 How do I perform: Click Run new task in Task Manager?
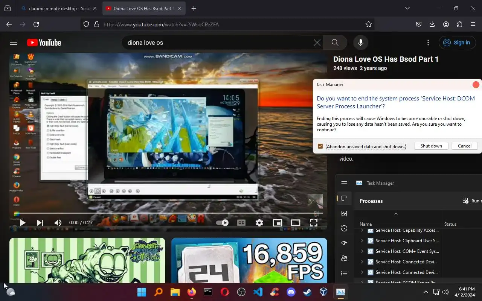click(472, 201)
